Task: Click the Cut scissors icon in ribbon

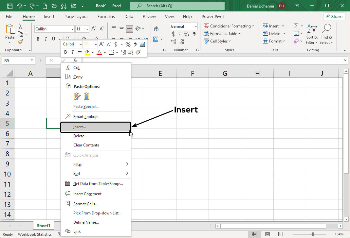Action: point(20,26)
